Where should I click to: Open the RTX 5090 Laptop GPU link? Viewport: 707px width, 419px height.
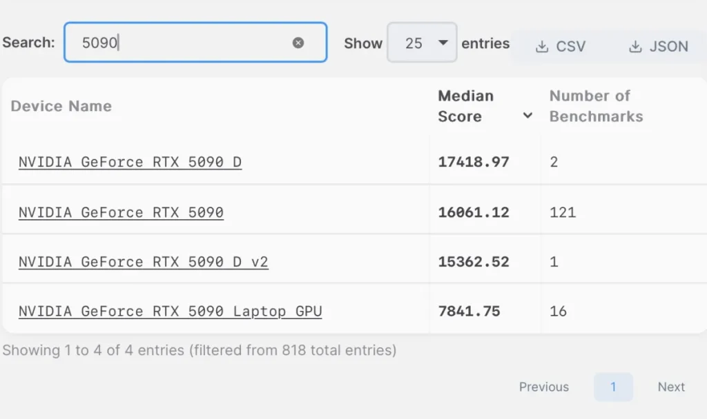[x=170, y=311]
